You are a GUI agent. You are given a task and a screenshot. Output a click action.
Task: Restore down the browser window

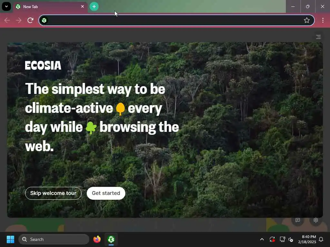click(308, 6)
